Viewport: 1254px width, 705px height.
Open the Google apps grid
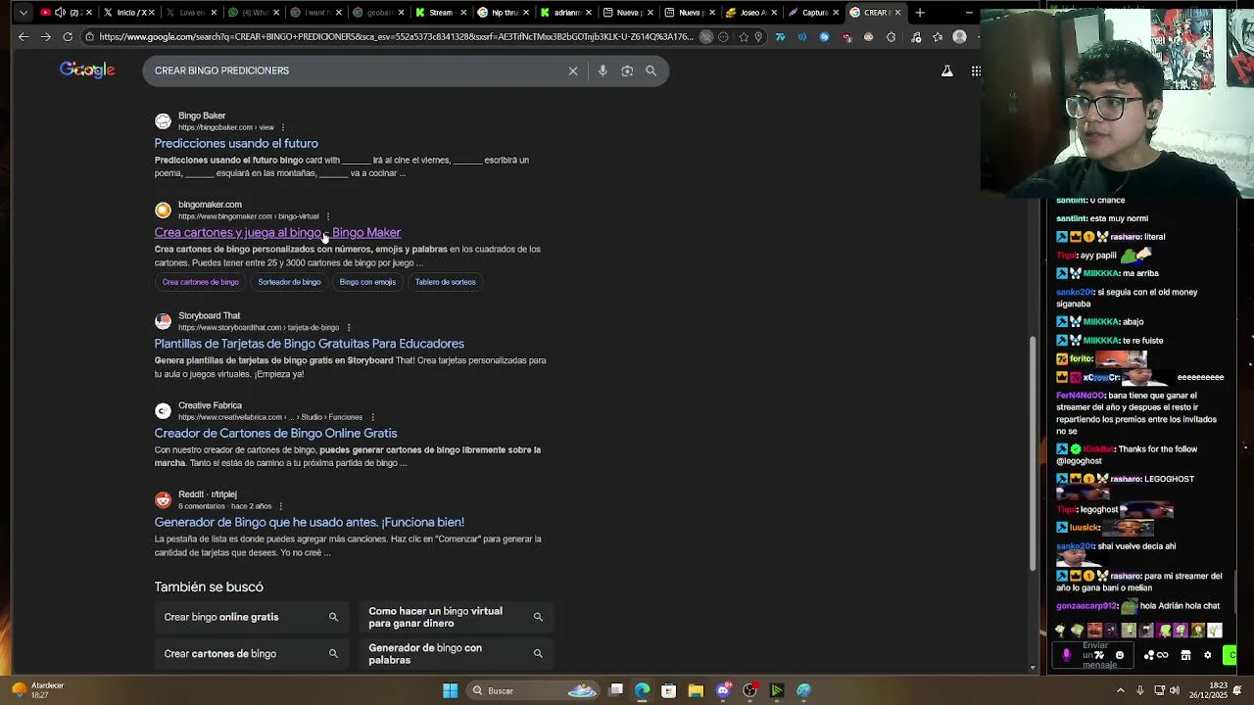click(976, 70)
